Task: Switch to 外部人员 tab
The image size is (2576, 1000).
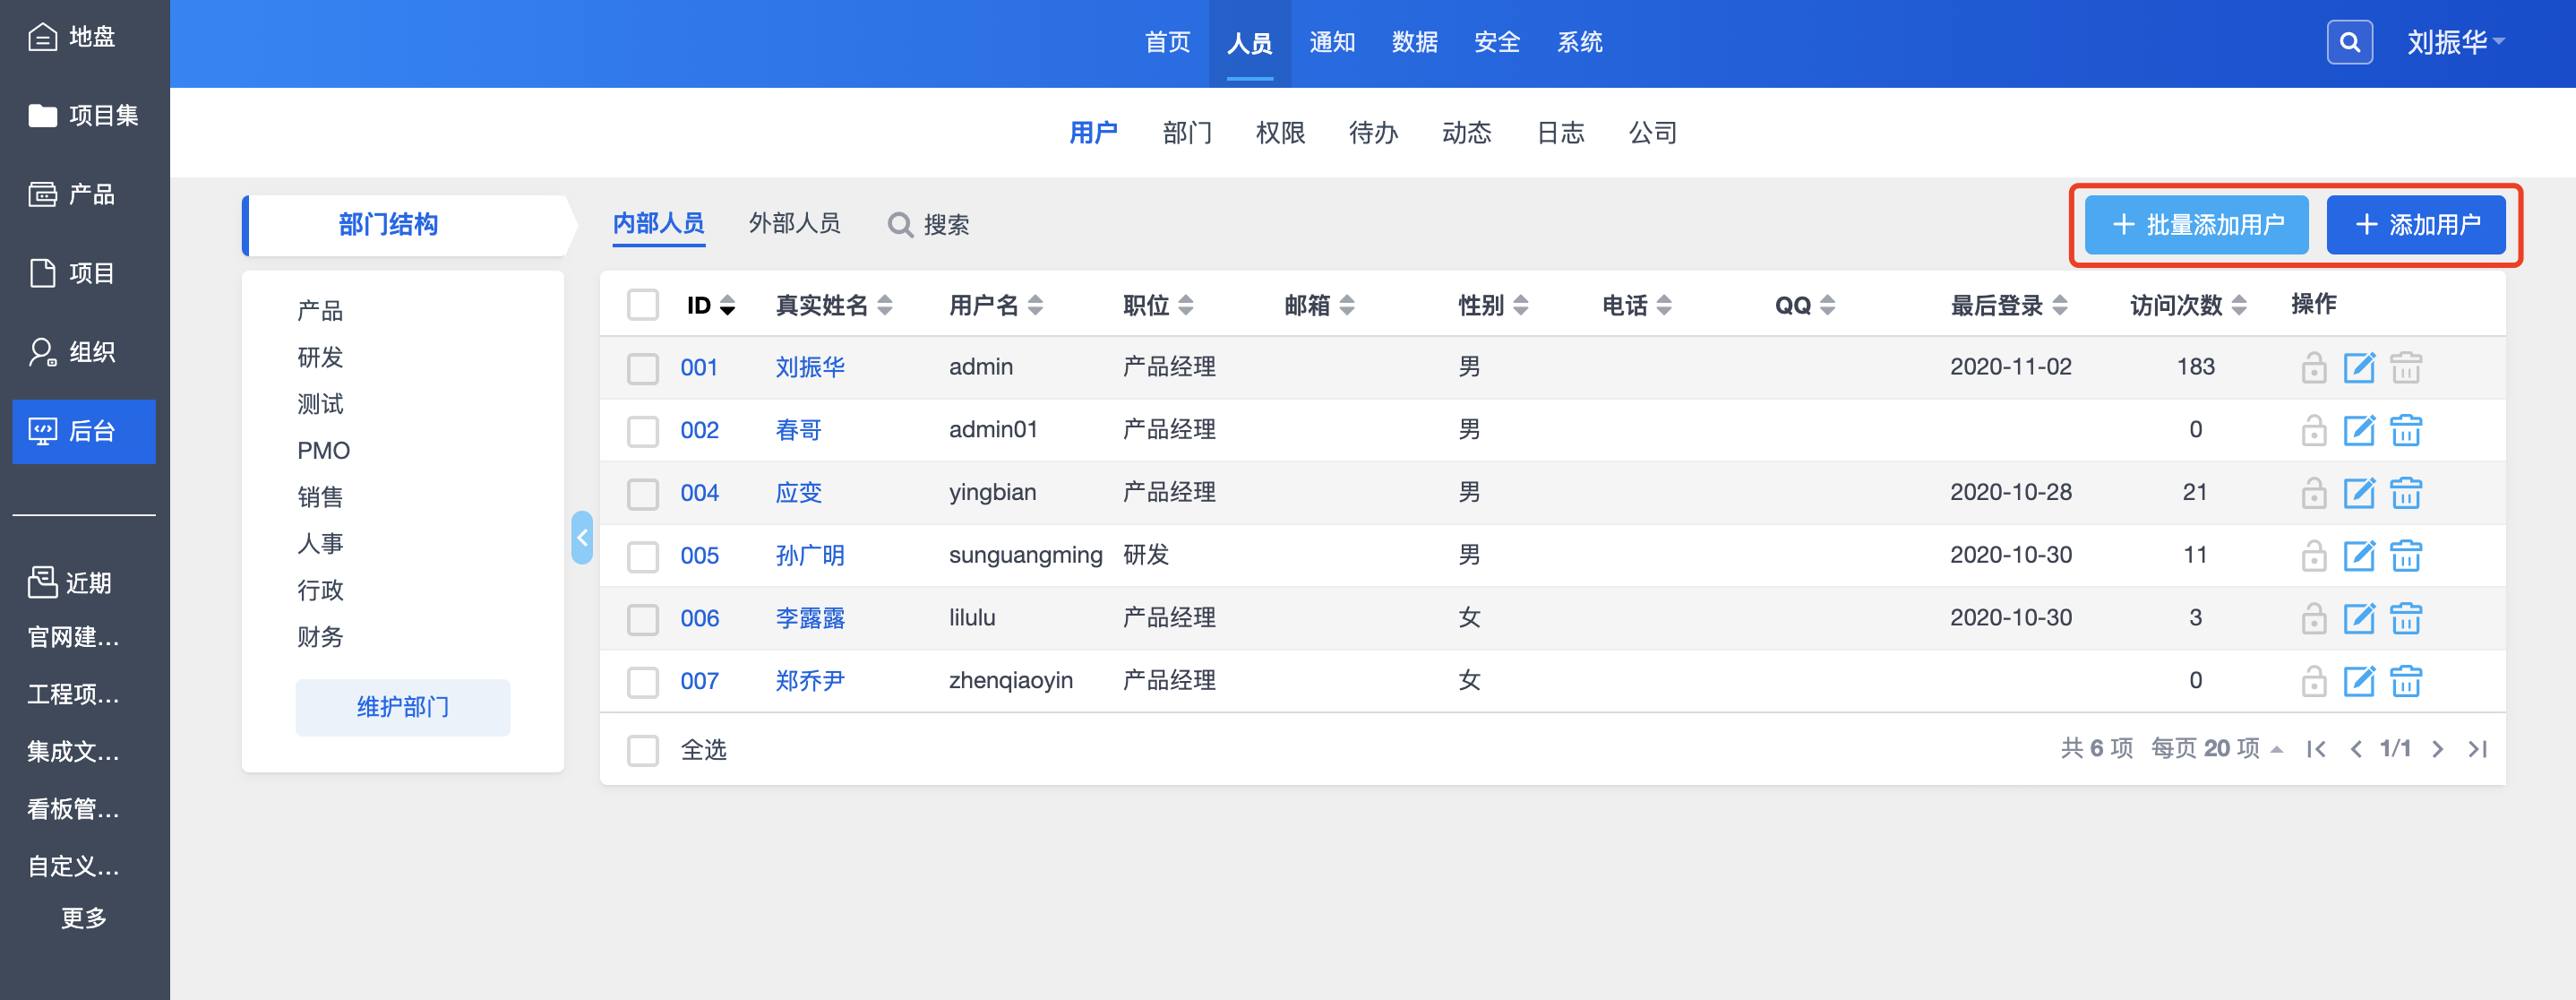Action: 794,223
